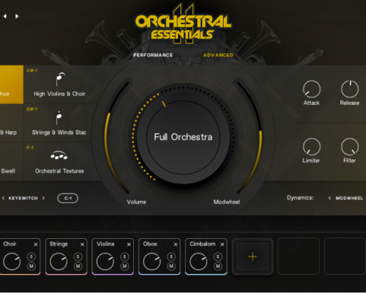Select the Swell articulation tile

pos(12,162)
